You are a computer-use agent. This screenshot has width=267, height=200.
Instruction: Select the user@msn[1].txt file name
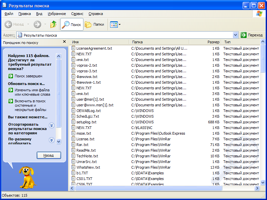[90, 99]
